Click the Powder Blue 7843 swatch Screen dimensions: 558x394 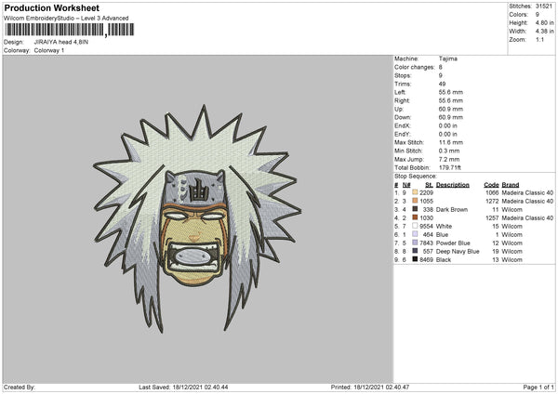click(x=415, y=243)
